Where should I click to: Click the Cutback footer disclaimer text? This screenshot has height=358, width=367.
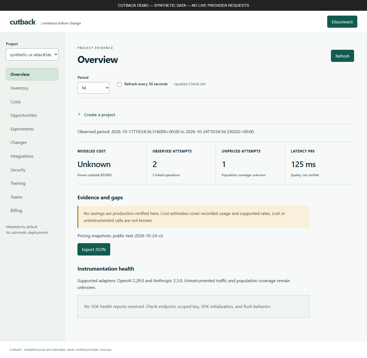pos(61,350)
